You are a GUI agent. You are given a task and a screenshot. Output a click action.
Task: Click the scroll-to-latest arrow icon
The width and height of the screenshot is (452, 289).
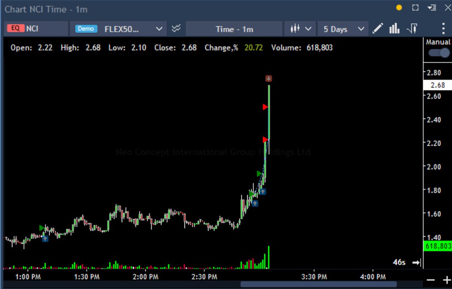pos(416,263)
